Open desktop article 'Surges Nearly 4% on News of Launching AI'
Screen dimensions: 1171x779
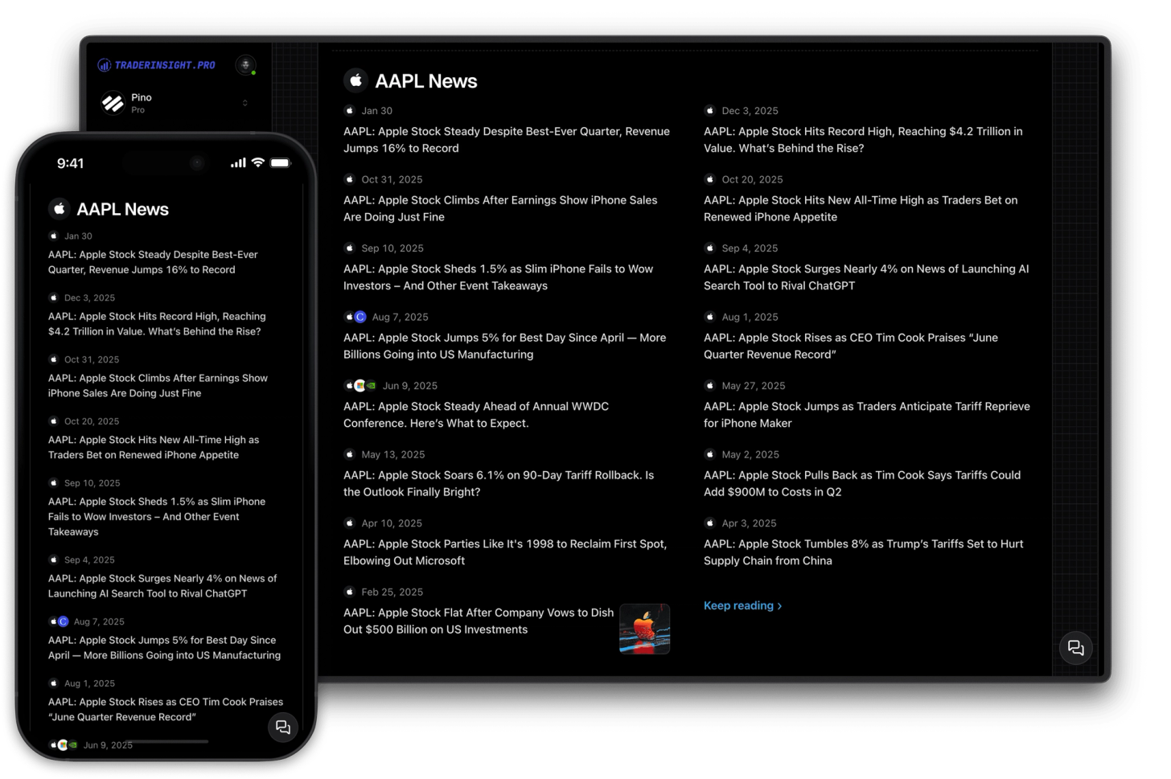866,277
